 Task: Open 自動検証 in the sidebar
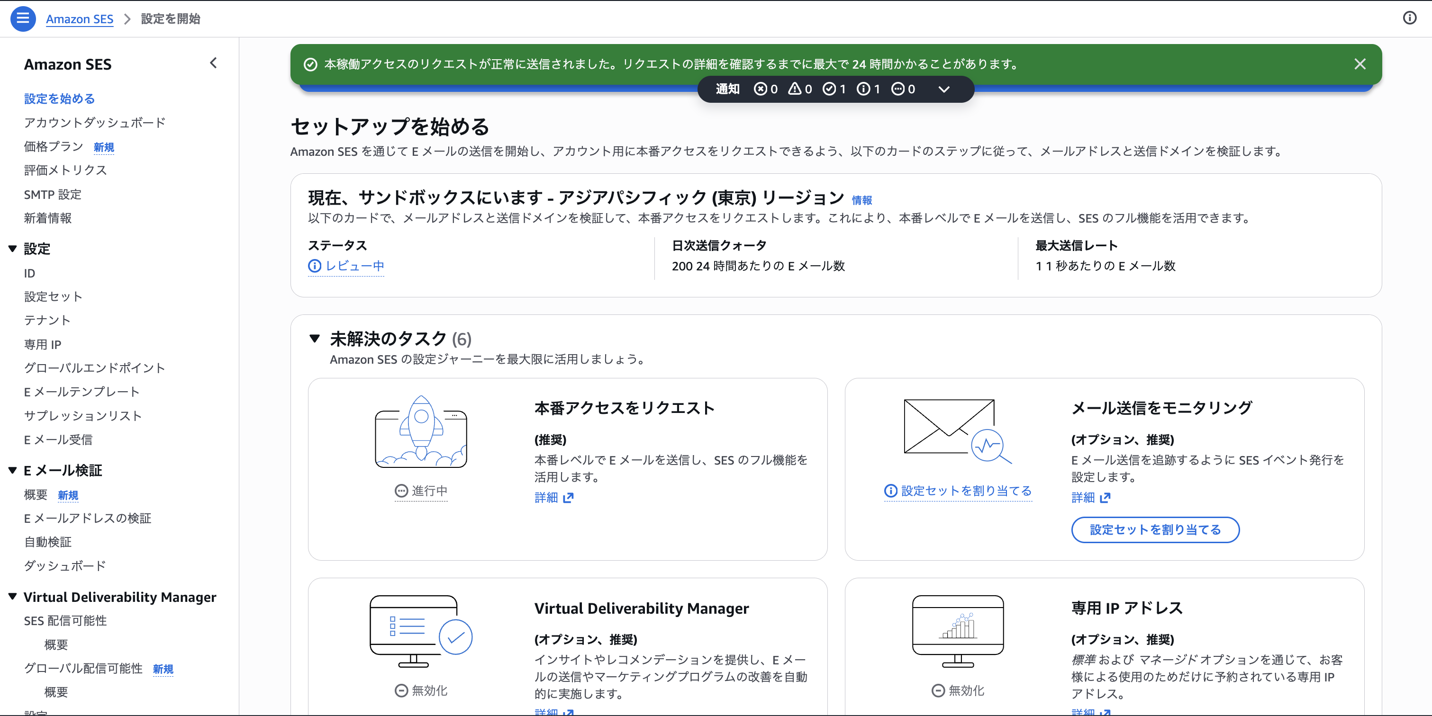pos(48,542)
